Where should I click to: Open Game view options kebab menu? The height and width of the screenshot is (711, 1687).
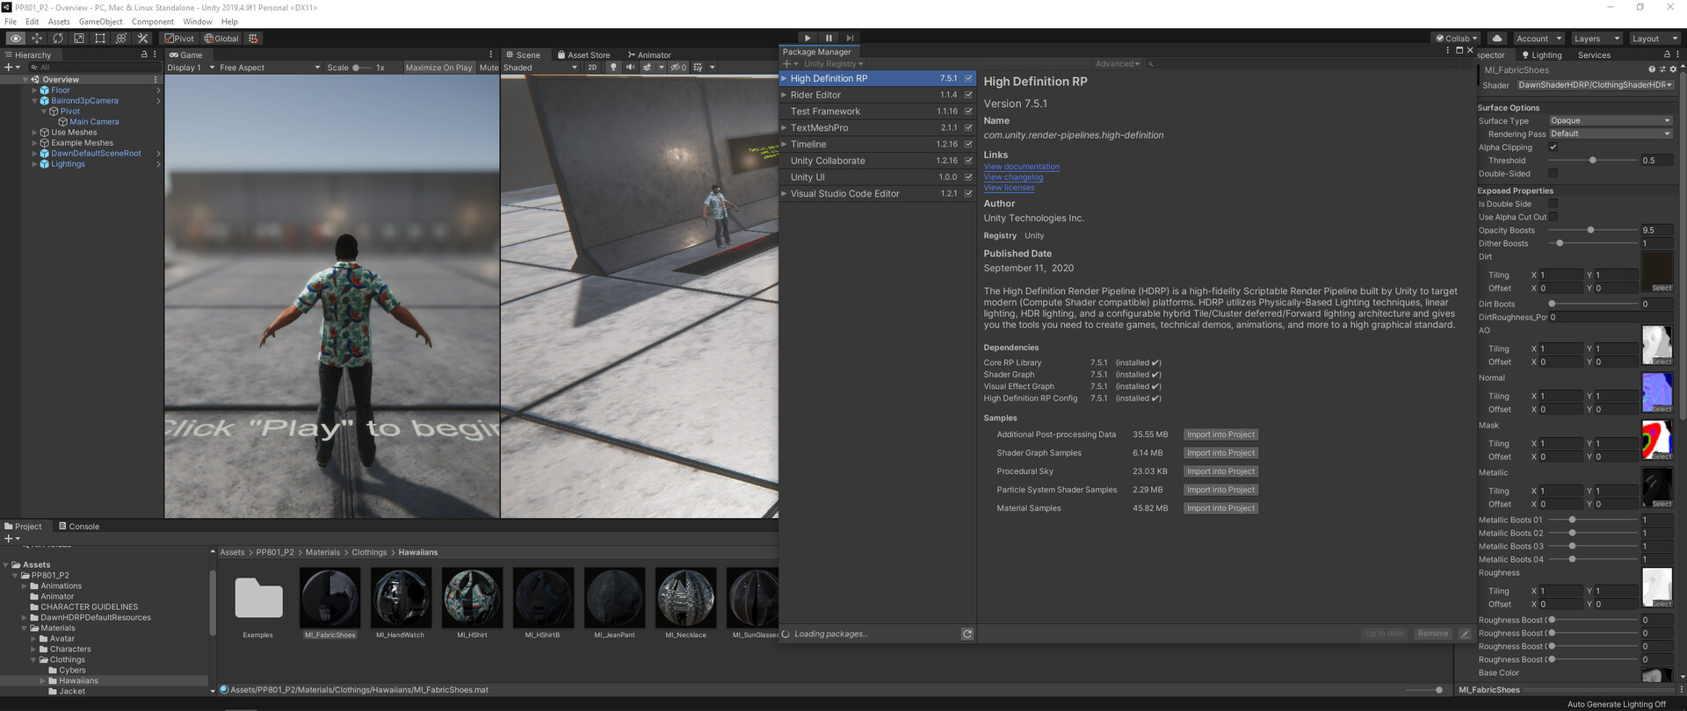(x=491, y=54)
